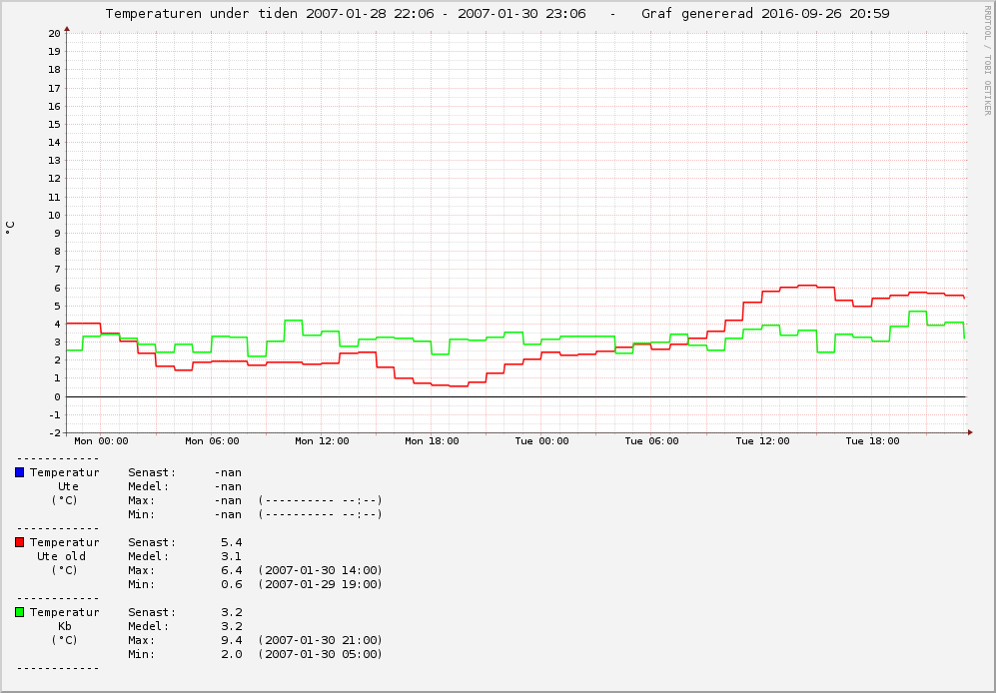The height and width of the screenshot is (693, 996).
Task: Click the Mon 06:00 time axis label
Action: point(212,440)
